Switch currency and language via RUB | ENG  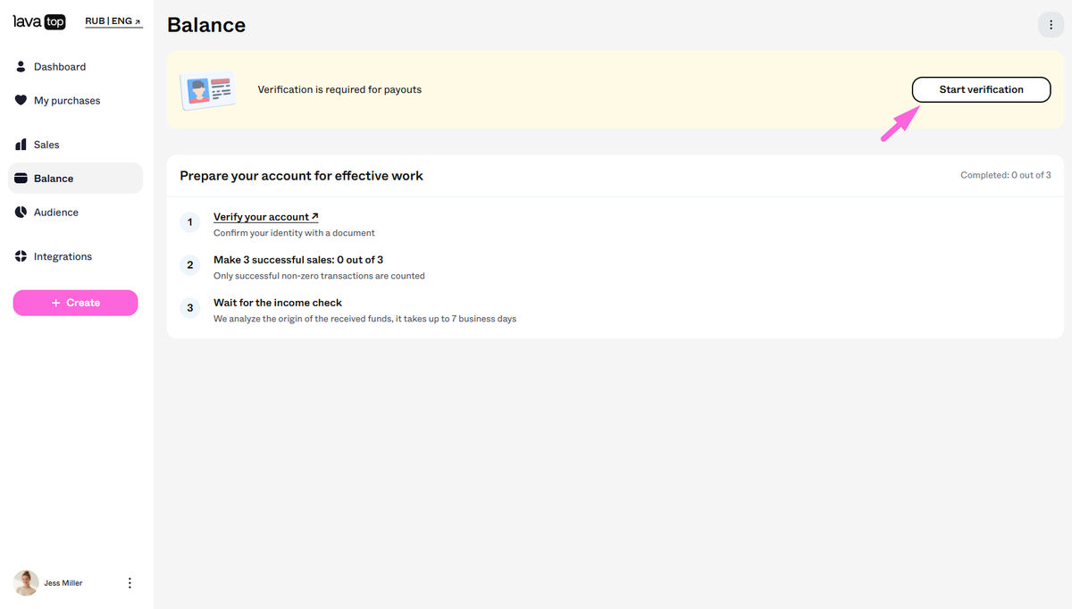point(113,21)
